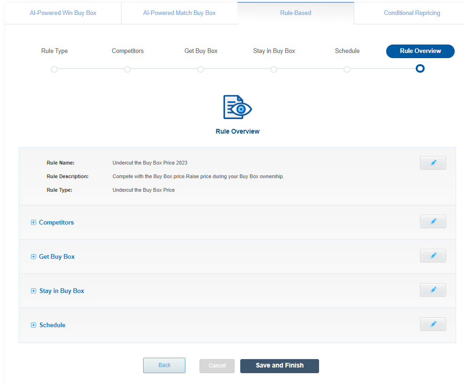Click the pencil icon in Schedule row
465x383 pixels.
433,324
